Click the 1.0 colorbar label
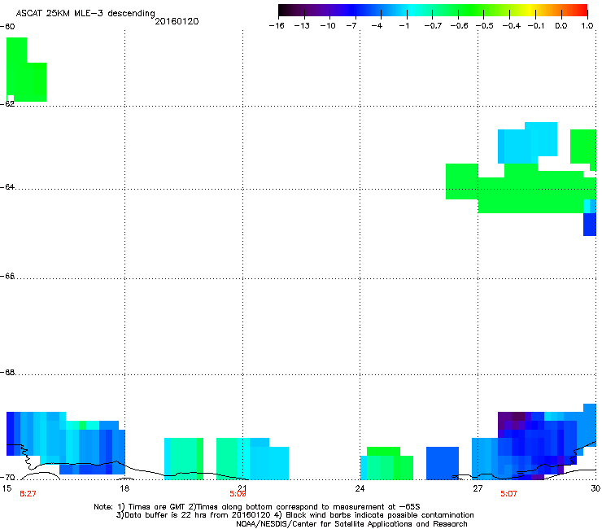Image resolution: width=602 pixels, height=529 pixels. tap(587, 26)
